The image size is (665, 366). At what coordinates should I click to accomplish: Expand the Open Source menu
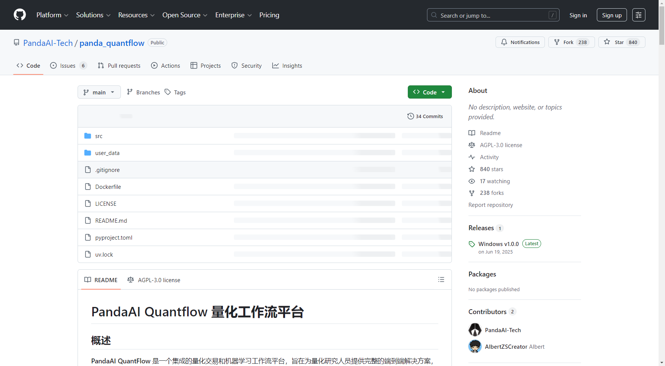185,15
